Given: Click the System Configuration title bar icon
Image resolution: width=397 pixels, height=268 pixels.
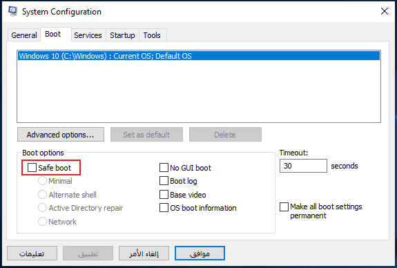Looking at the screenshot, I should (12, 11).
